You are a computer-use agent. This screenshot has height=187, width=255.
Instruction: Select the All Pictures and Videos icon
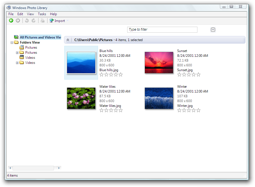pos(16,37)
